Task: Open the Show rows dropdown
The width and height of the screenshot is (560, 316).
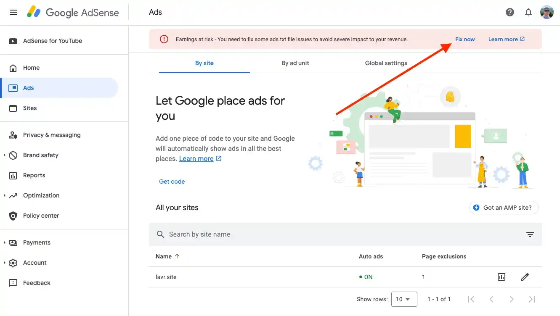Action: tap(404, 299)
